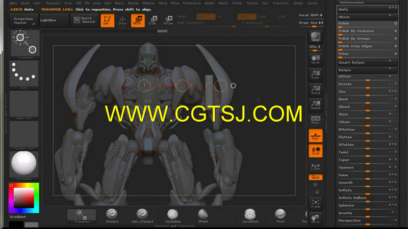This screenshot has height=229, width=408.
Task: Click the Move canvas icon at bottom right
Action: click(315, 218)
